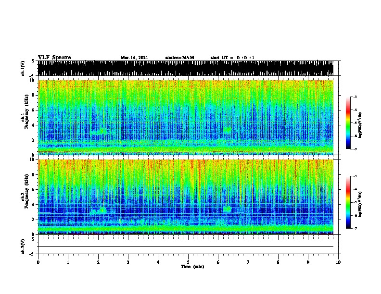Click the "-3" label on ch.1 color bar

point(355,97)
